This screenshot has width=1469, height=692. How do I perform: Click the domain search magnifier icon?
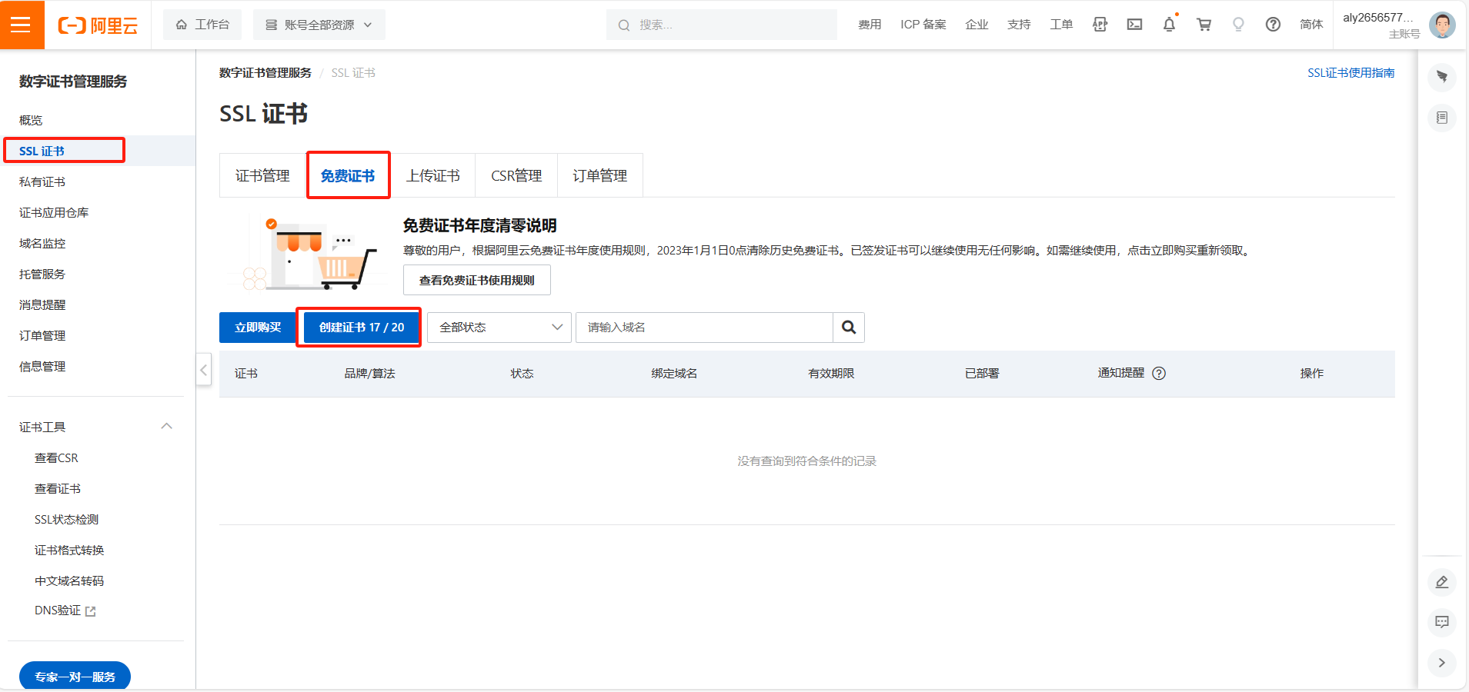849,328
